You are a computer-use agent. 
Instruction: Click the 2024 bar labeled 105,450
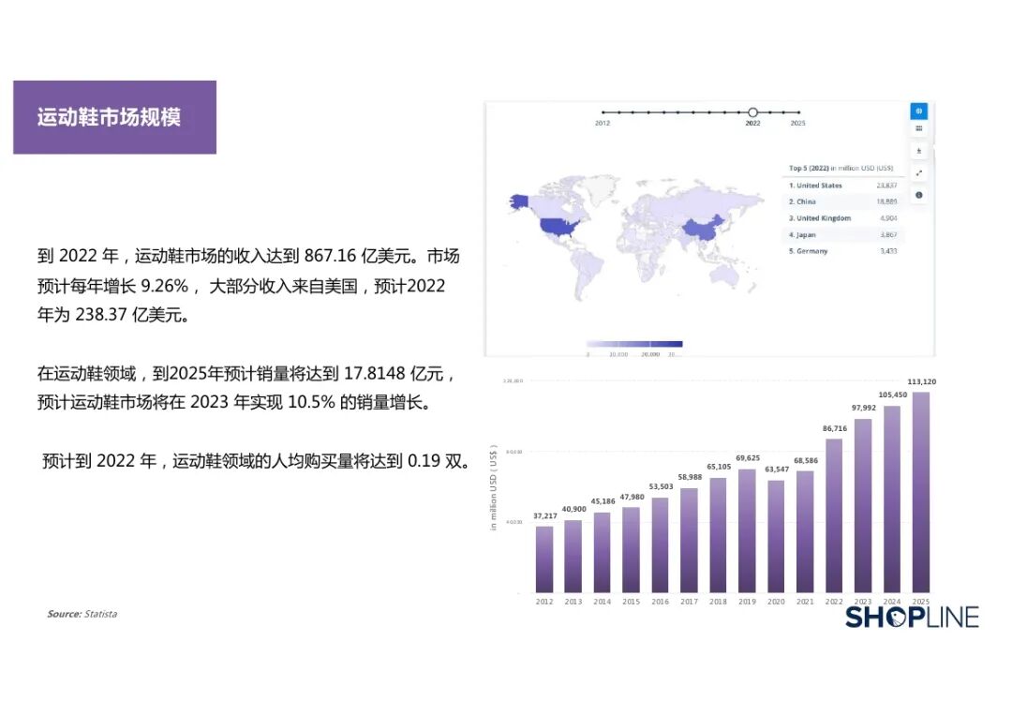[x=892, y=499]
